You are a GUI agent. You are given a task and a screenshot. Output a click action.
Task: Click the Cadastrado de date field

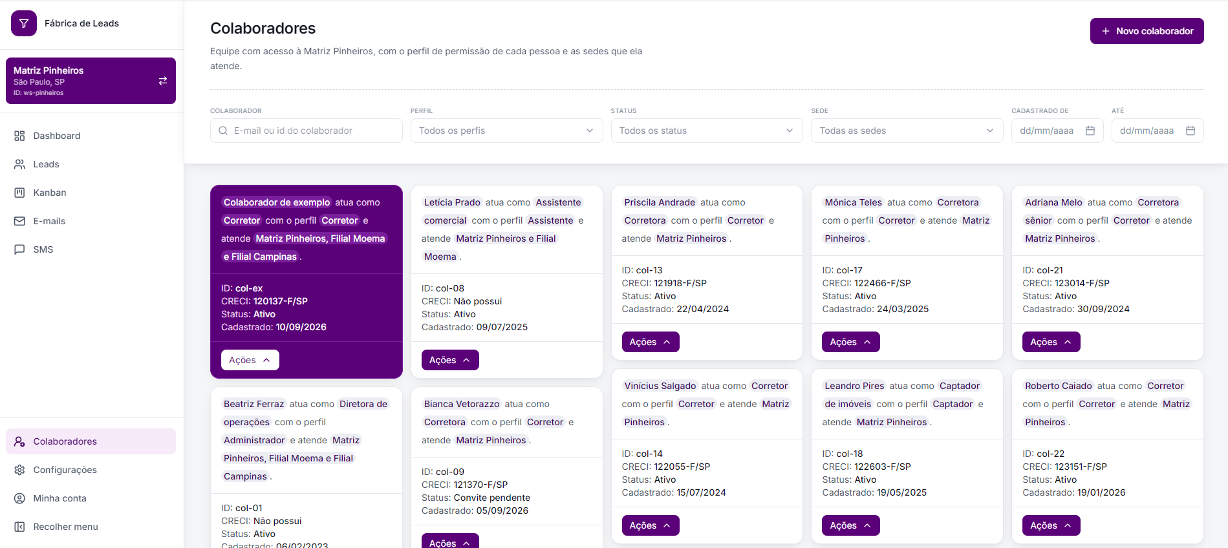(1057, 131)
